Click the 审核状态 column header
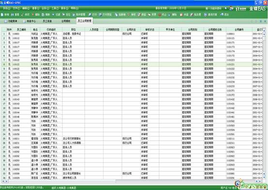268x190 pixels. [150, 29]
